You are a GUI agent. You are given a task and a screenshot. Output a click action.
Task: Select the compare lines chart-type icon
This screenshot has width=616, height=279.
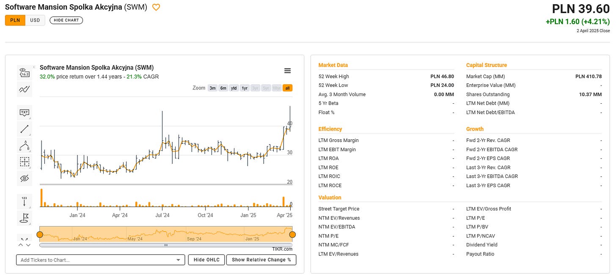click(x=25, y=89)
